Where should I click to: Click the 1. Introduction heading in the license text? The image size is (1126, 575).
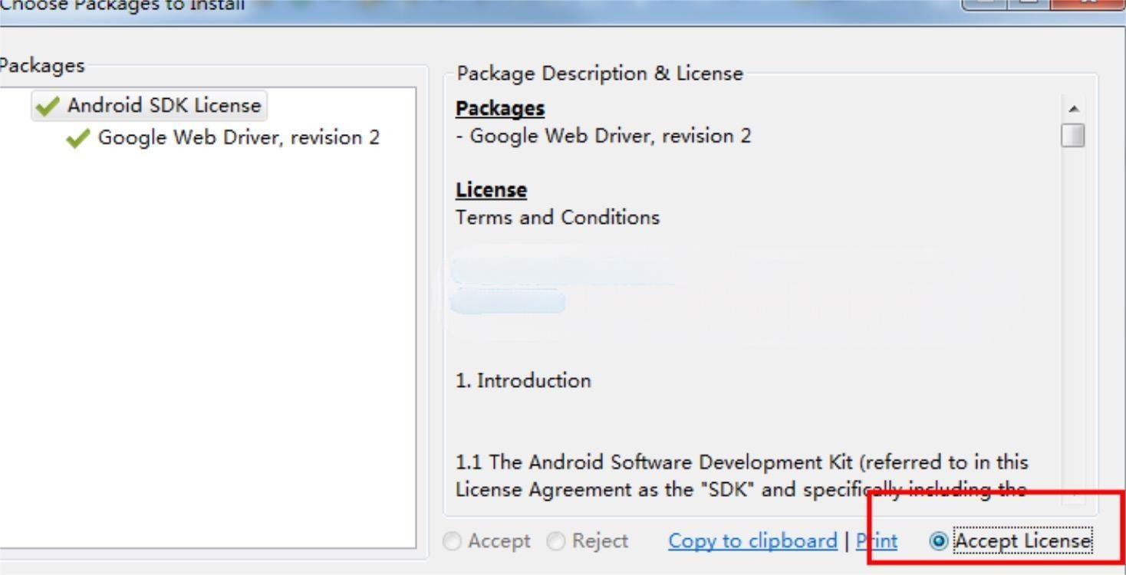523,381
